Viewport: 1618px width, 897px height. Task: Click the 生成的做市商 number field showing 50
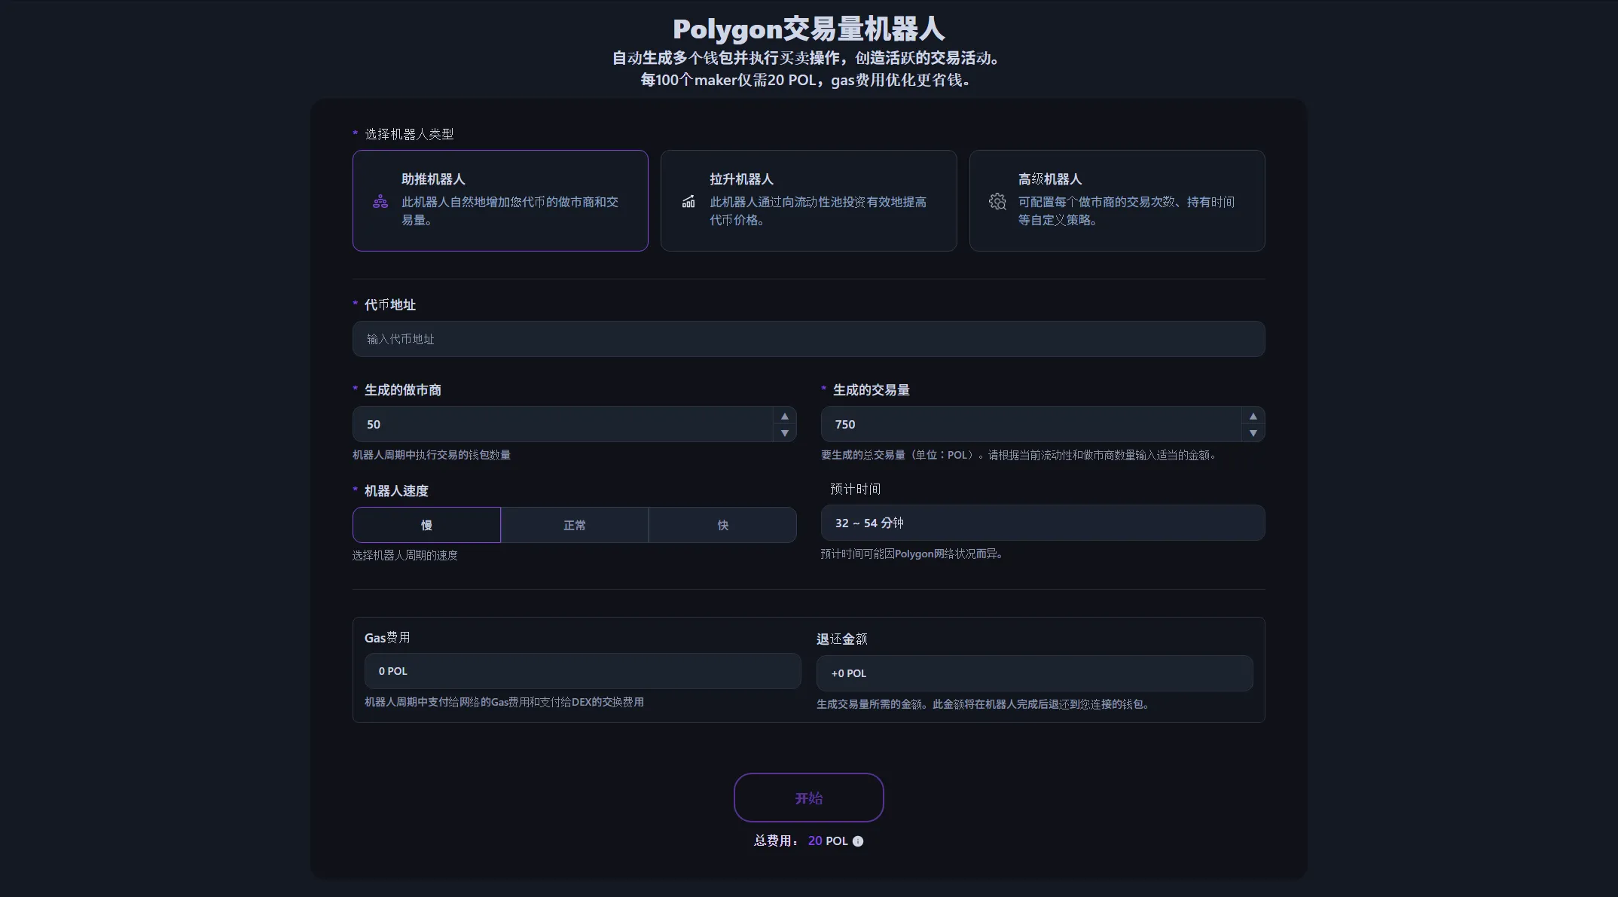(x=561, y=424)
